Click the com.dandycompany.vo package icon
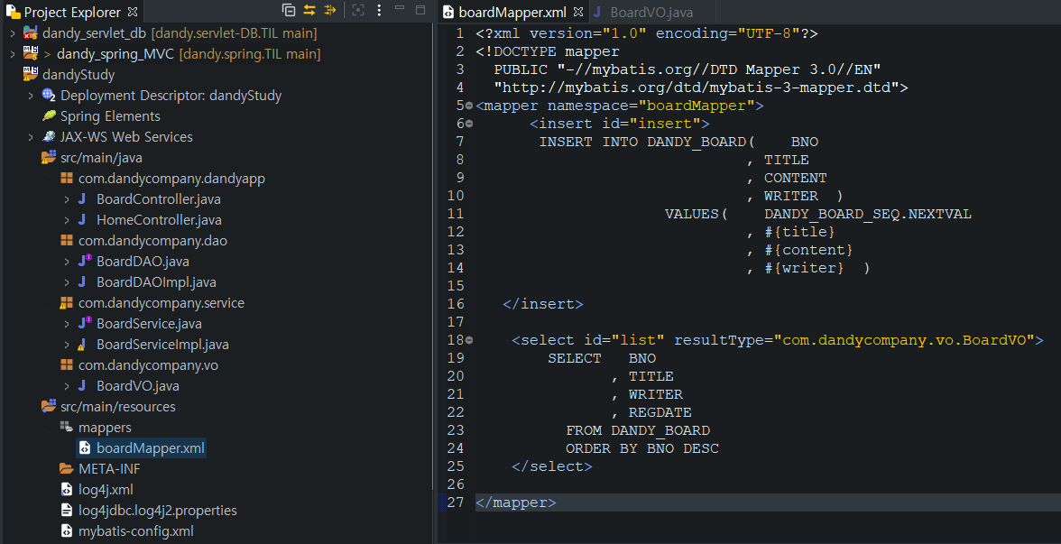1061x544 pixels. click(x=67, y=365)
